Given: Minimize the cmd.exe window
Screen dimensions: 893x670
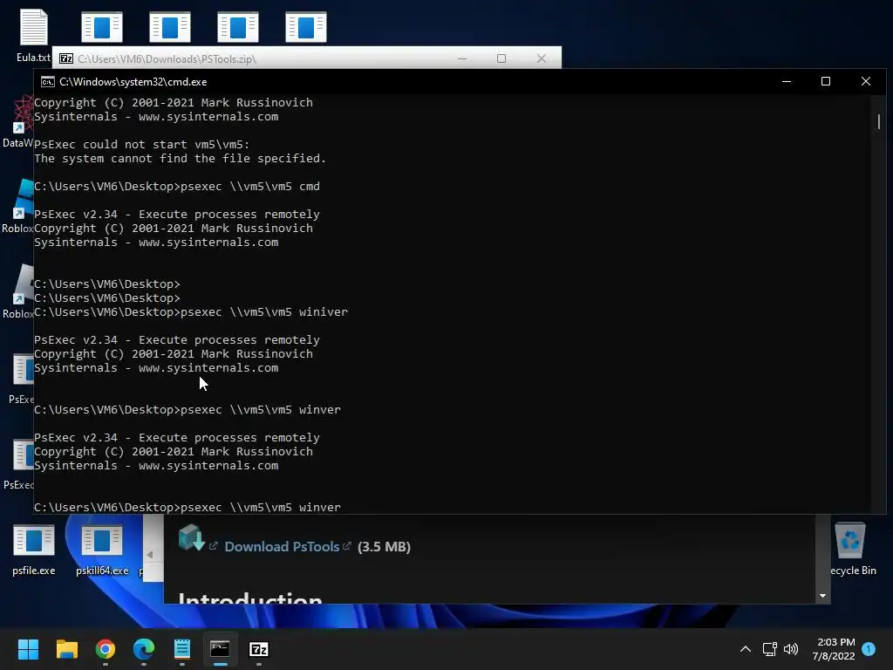Looking at the screenshot, I should (787, 81).
